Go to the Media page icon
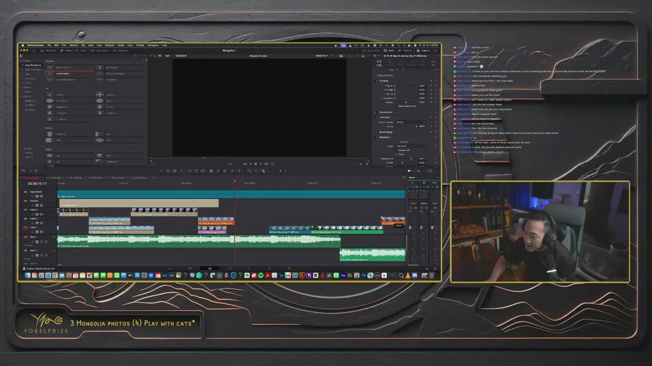652x366 pixels. click(x=170, y=268)
